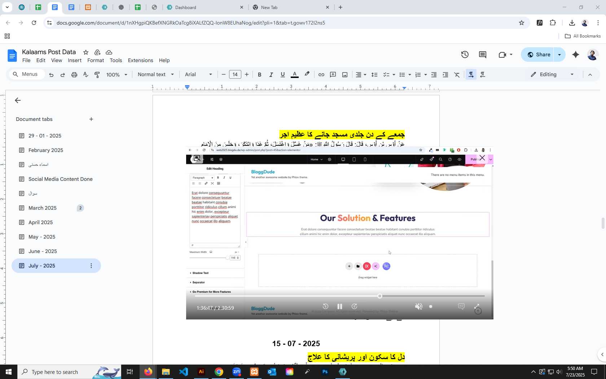The width and height of the screenshot is (606, 379).
Task: Open Share options dropdown arrow
Action: tap(559, 55)
